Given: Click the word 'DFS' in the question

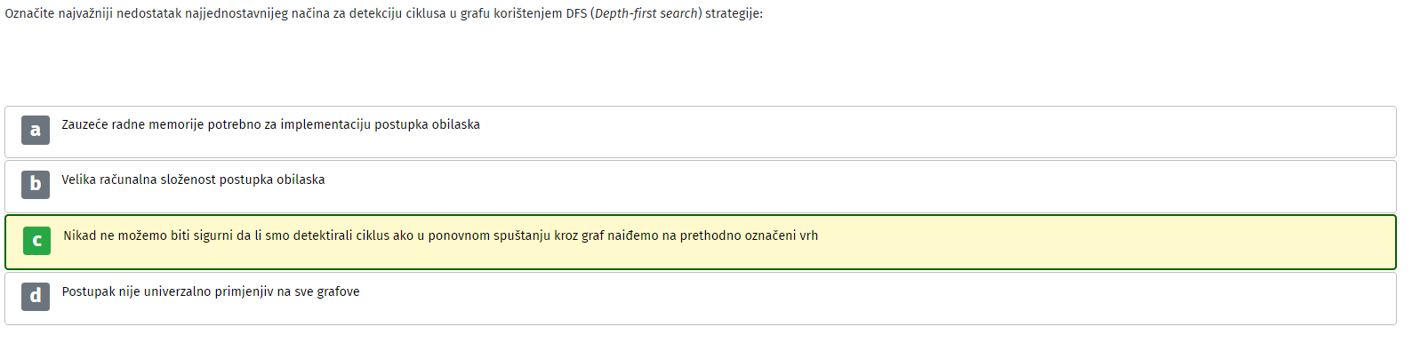Looking at the screenshot, I should [x=576, y=13].
